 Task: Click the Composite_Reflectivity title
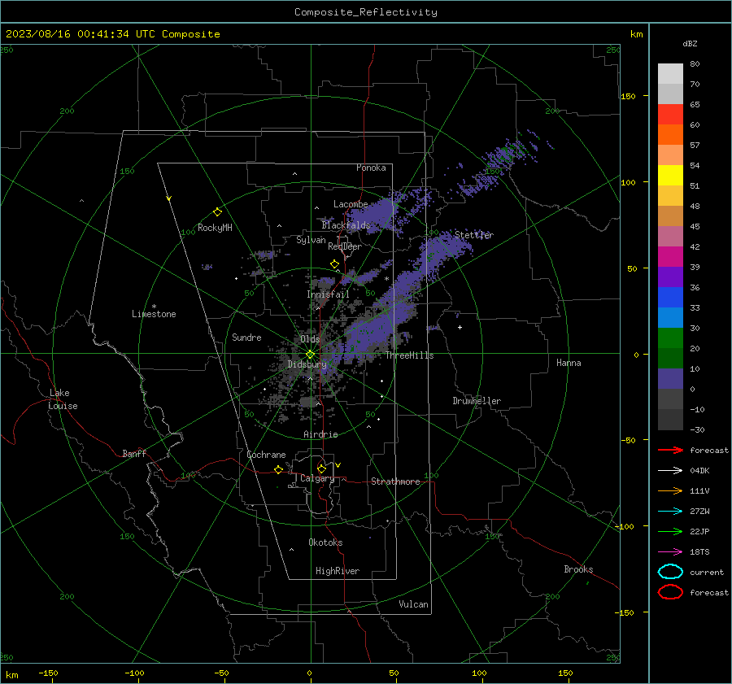point(366,12)
